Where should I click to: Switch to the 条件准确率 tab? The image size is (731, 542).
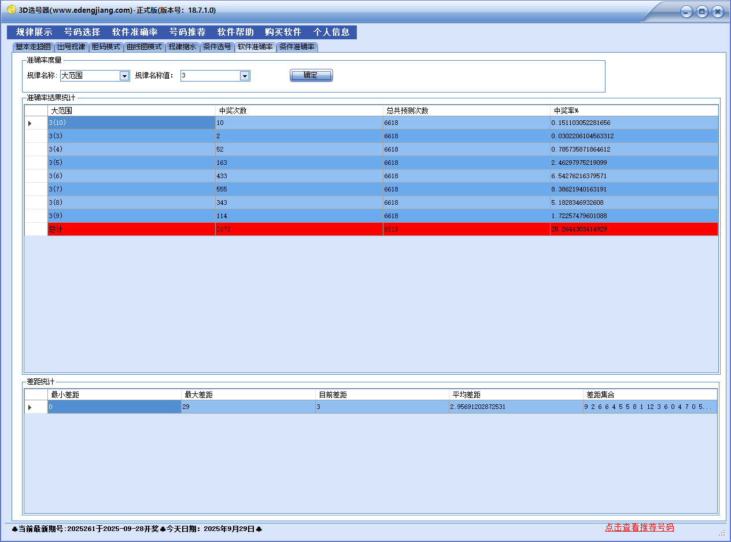297,47
